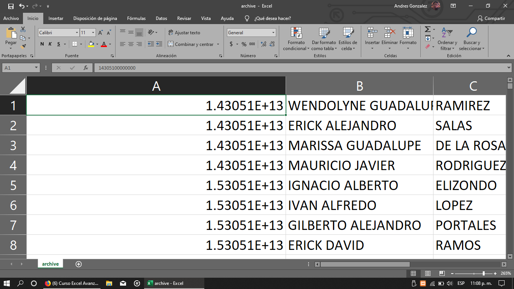Open the General number format dropdown

click(x=273, y=33)
